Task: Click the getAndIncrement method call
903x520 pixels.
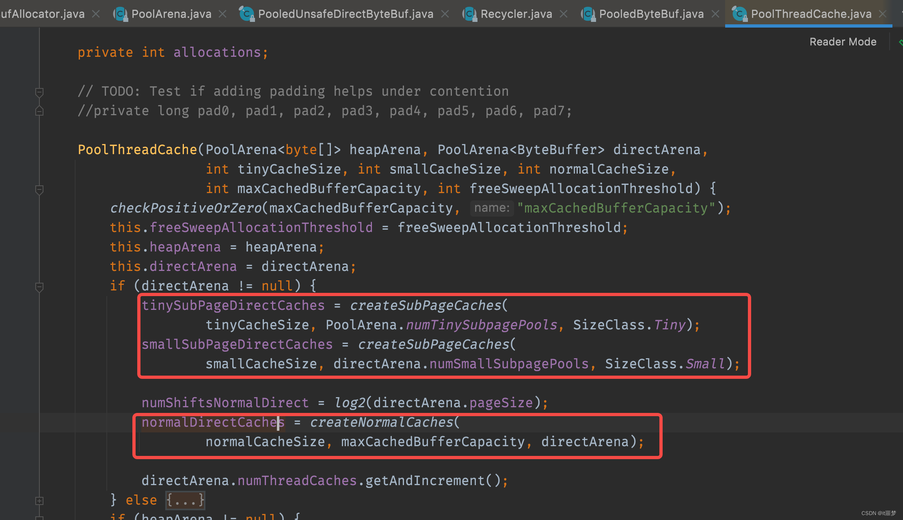Action: click(x=426, y=481)
